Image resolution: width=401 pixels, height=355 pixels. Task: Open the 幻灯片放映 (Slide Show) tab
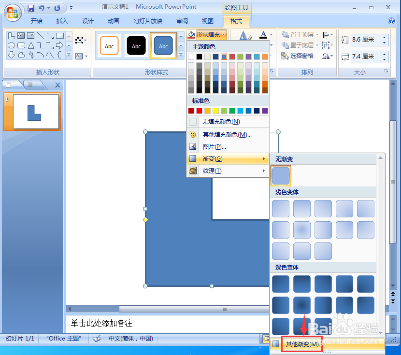tap(148, 21)
